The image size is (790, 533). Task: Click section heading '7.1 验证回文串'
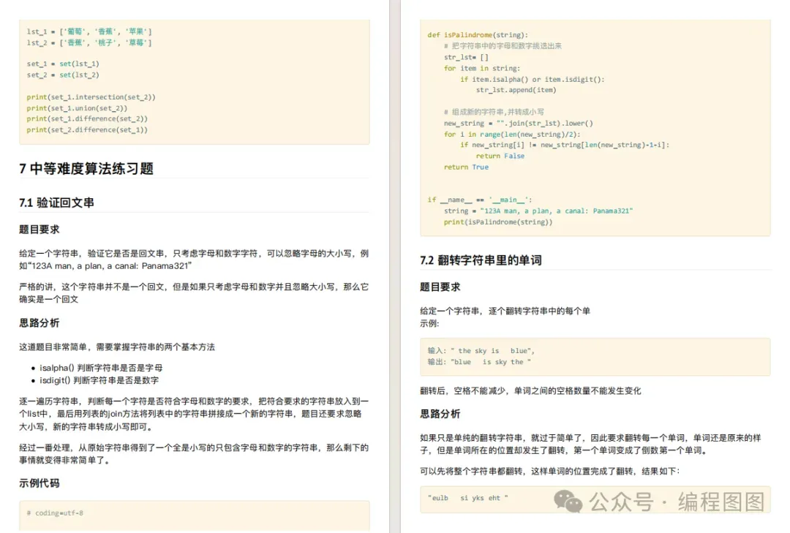pyautogui.click(x=57, y=203)
